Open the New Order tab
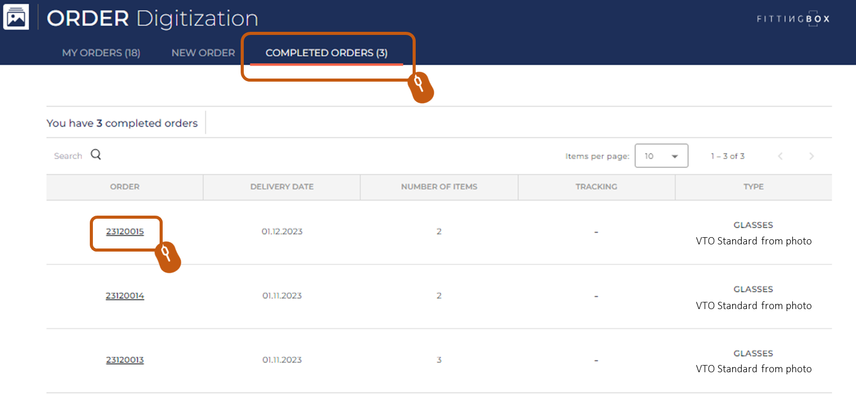This screenshot has height=402, width=856. point(203,53)
